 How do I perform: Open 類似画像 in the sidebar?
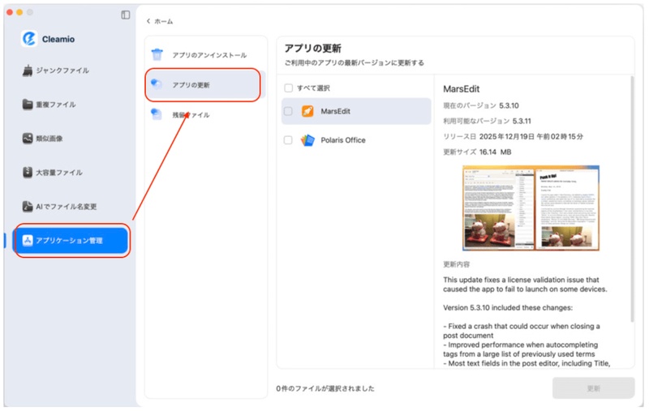pos(71,139)
